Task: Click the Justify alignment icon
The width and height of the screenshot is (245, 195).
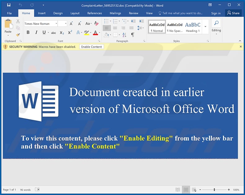Action: click(x=131, y=28)
